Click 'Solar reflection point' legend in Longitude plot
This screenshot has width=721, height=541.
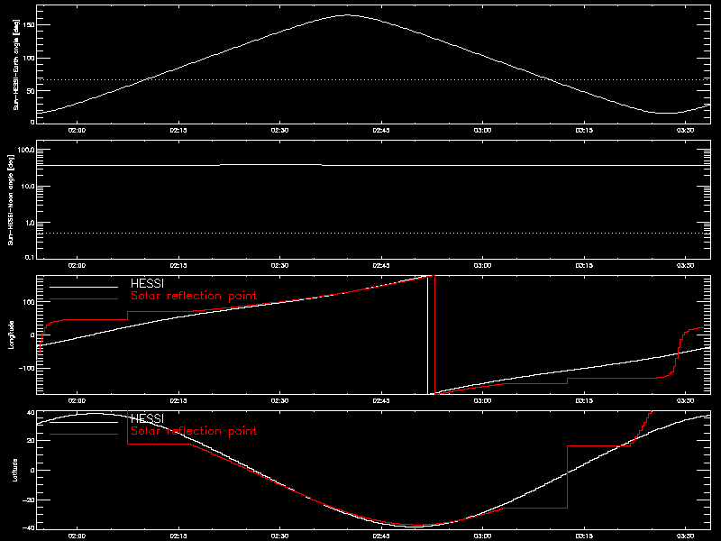pyautogui.click(x=194, y=296)
